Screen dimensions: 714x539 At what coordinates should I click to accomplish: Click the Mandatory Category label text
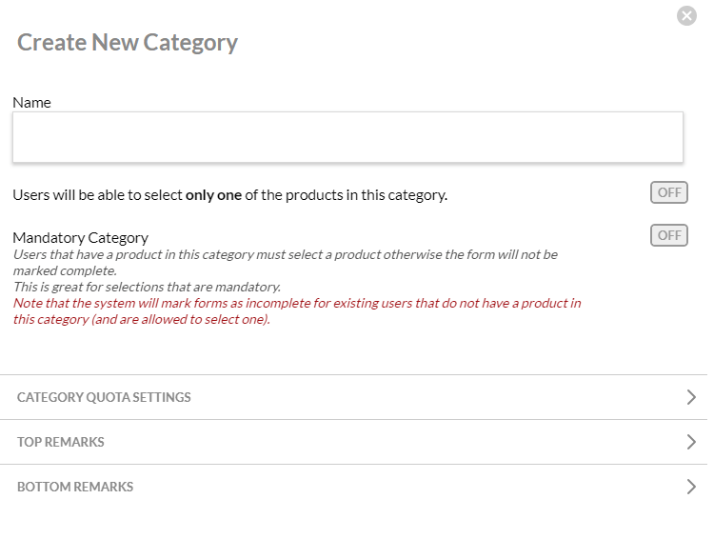(x=80, y=237)
